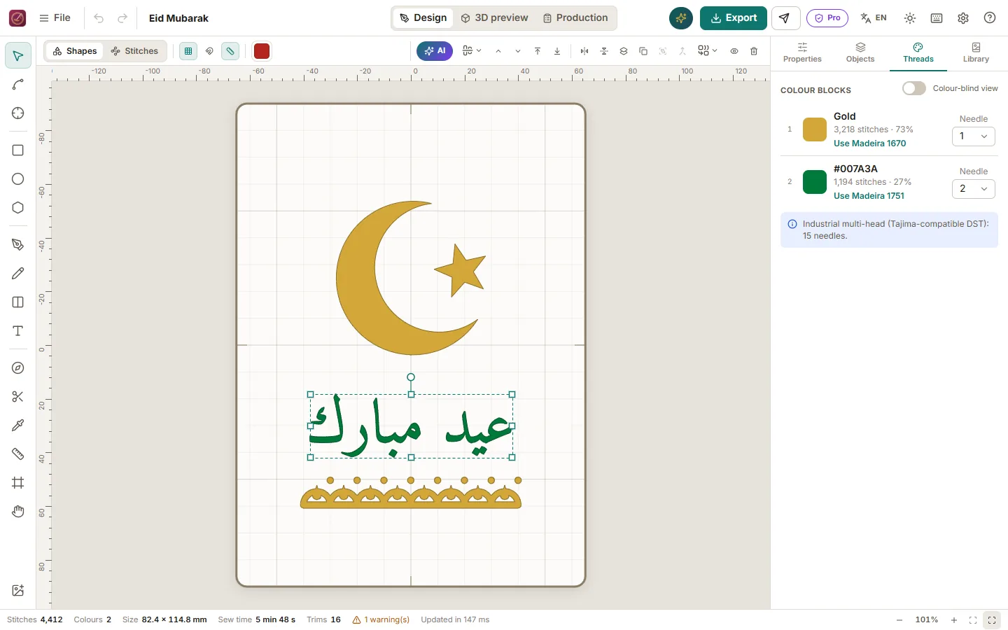Switch the light/dark theme
This screenshot has height=630, width=1008.
pos(910,18)
